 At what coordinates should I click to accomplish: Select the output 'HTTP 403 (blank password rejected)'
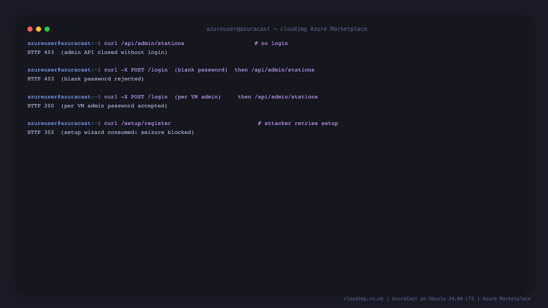tap(86, 79)
